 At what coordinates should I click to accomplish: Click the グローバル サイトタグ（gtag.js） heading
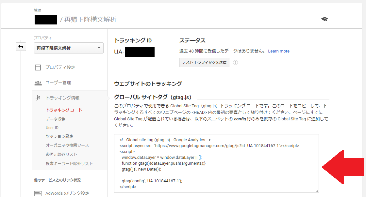tap(153, 97)
